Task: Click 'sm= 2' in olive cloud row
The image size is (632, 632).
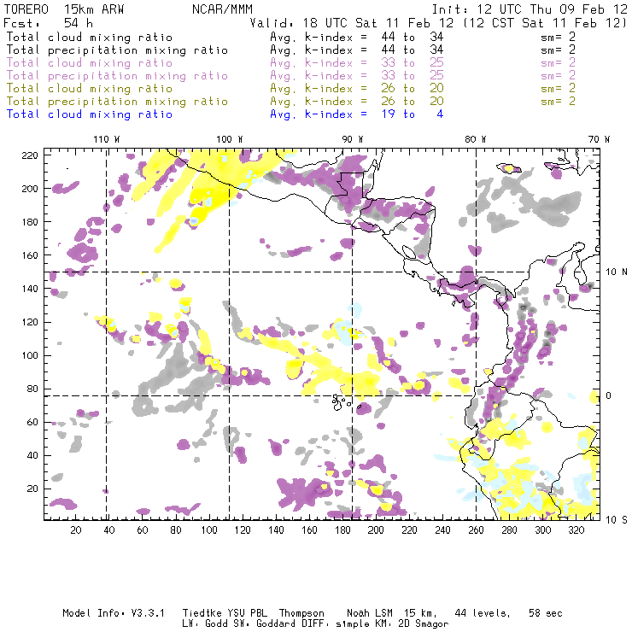Action: click(559, 89)
